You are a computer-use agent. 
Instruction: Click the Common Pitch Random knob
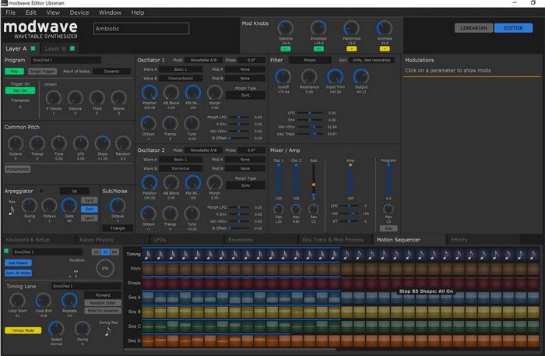click(123, 143)
